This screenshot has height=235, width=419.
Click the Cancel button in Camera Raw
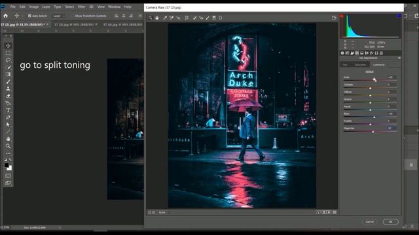tap(369, 222)
